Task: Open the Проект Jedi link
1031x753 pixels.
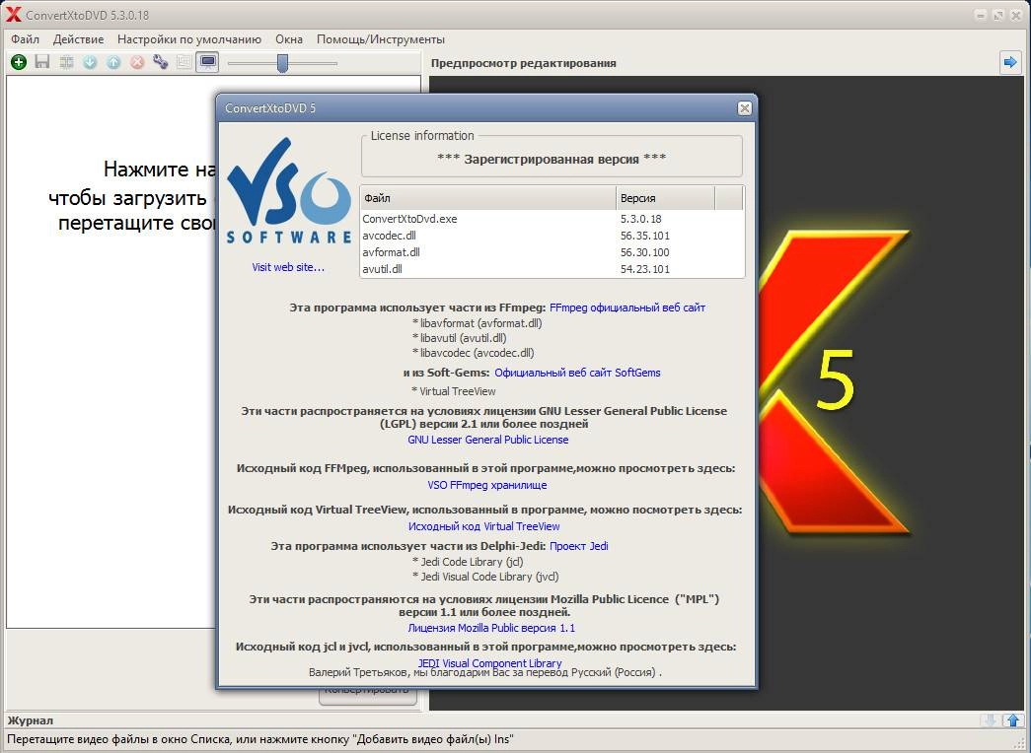Action: (578, 546)
